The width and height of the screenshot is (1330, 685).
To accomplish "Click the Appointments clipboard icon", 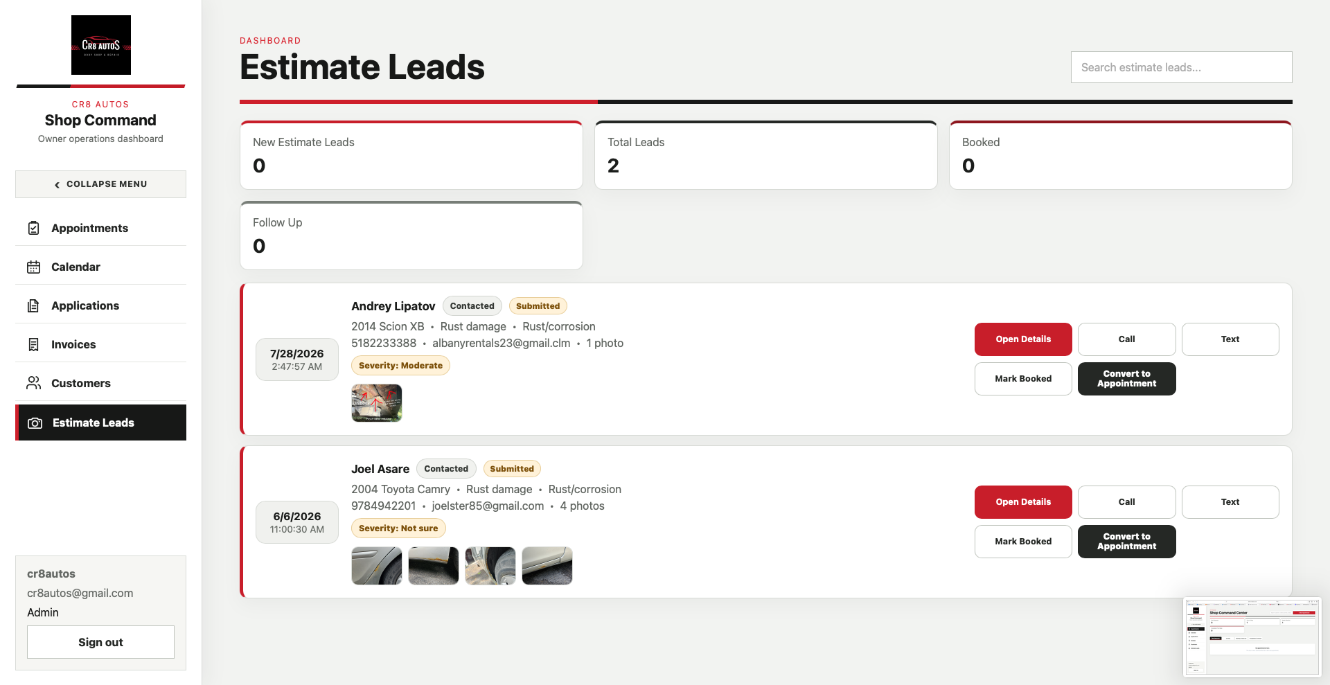I will pyautogui.click(x=33, y=228).
